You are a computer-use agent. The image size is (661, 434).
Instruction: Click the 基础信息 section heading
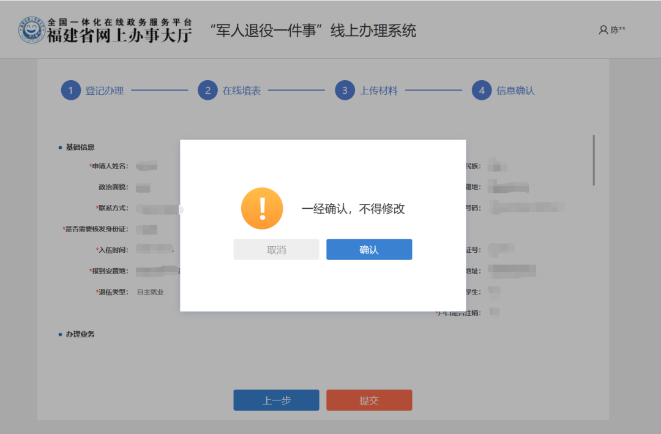coord(80,148)
